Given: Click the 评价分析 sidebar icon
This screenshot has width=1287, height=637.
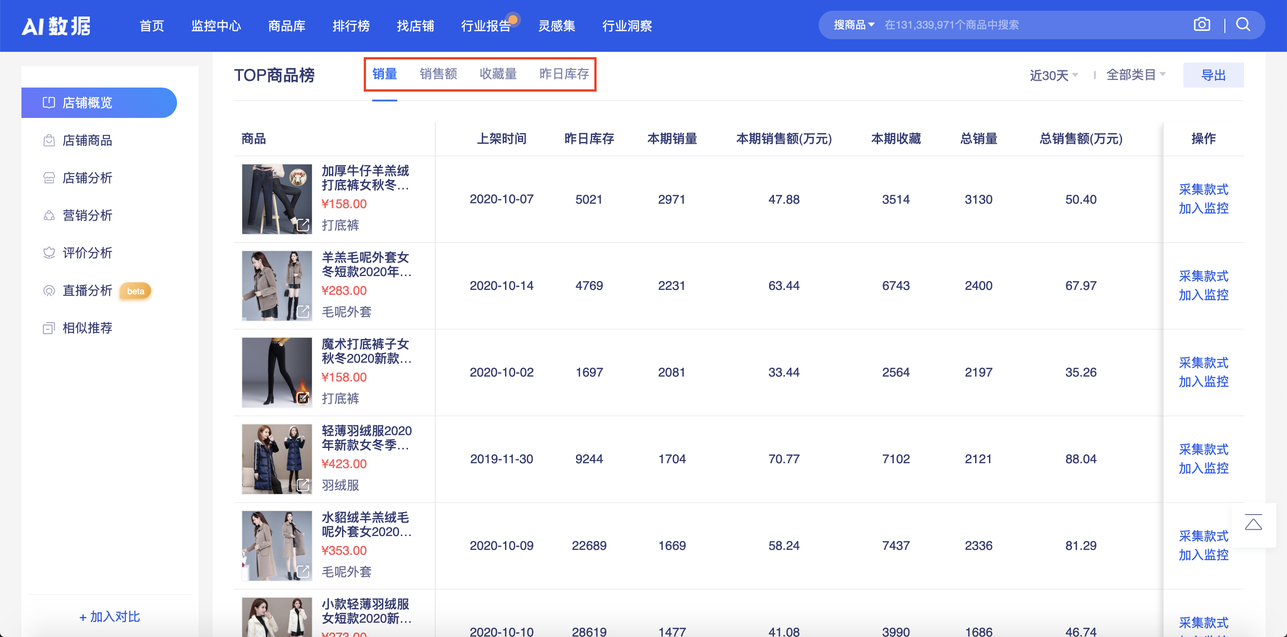Looking at the screenshot, I should pos(49,253).
